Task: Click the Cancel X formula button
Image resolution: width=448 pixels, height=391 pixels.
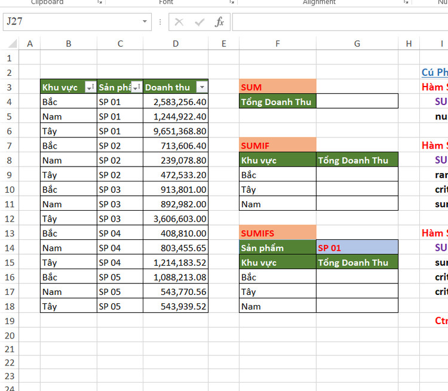Action: tap(179, 21)
